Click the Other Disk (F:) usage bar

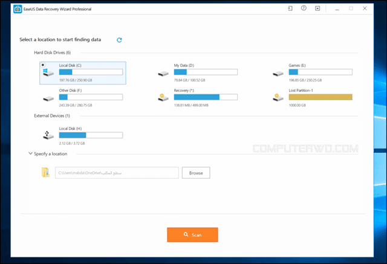[x=91, y=97]
